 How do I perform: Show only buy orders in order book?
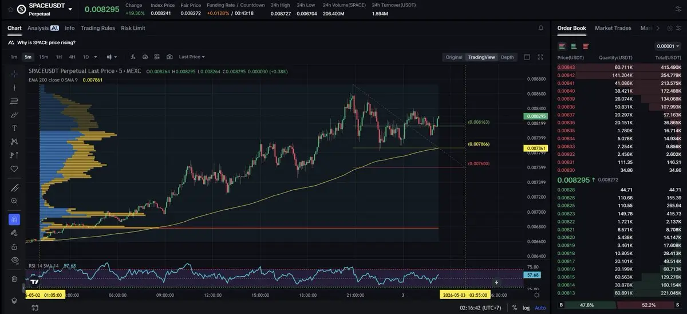(x=574, y=46)
